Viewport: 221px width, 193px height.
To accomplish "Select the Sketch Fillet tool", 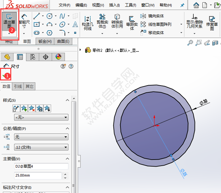I will (62, 32).
